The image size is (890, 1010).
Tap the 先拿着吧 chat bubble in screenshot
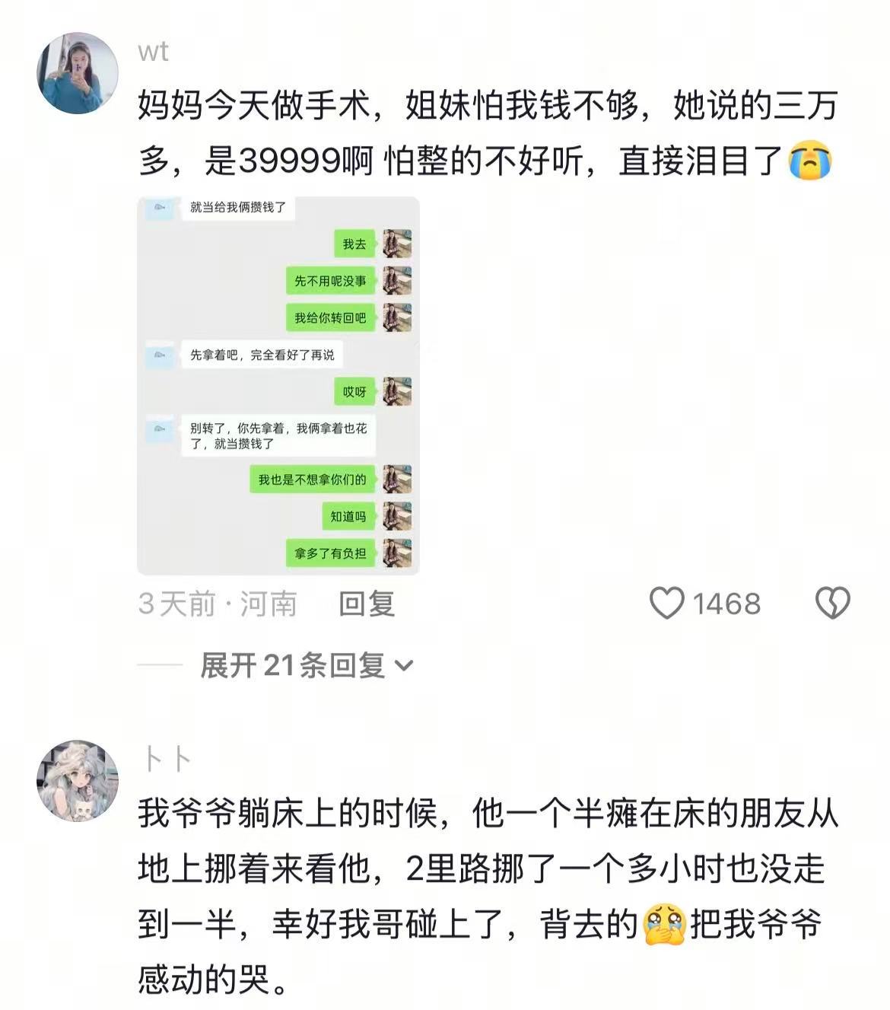click(x=262, y=355)
